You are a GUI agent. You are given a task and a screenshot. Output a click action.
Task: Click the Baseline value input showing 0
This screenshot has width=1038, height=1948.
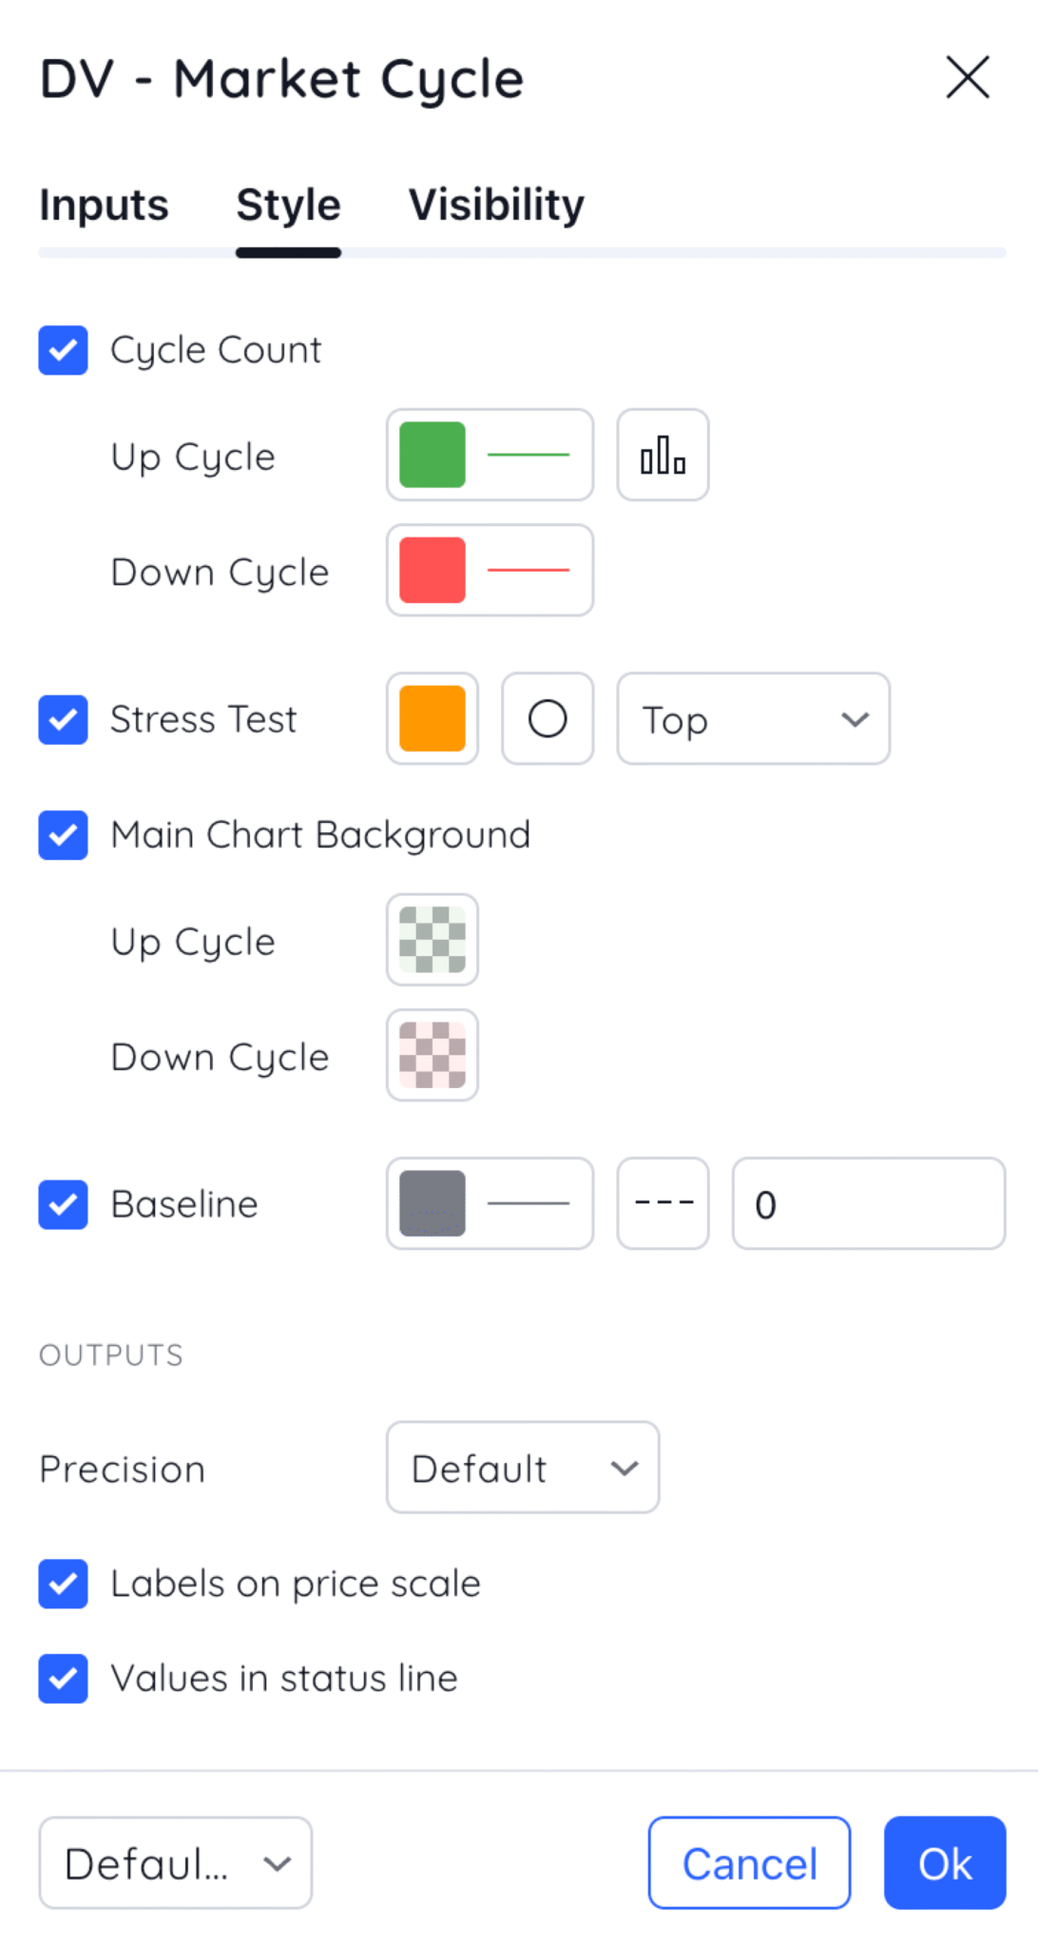point(867,1203)
